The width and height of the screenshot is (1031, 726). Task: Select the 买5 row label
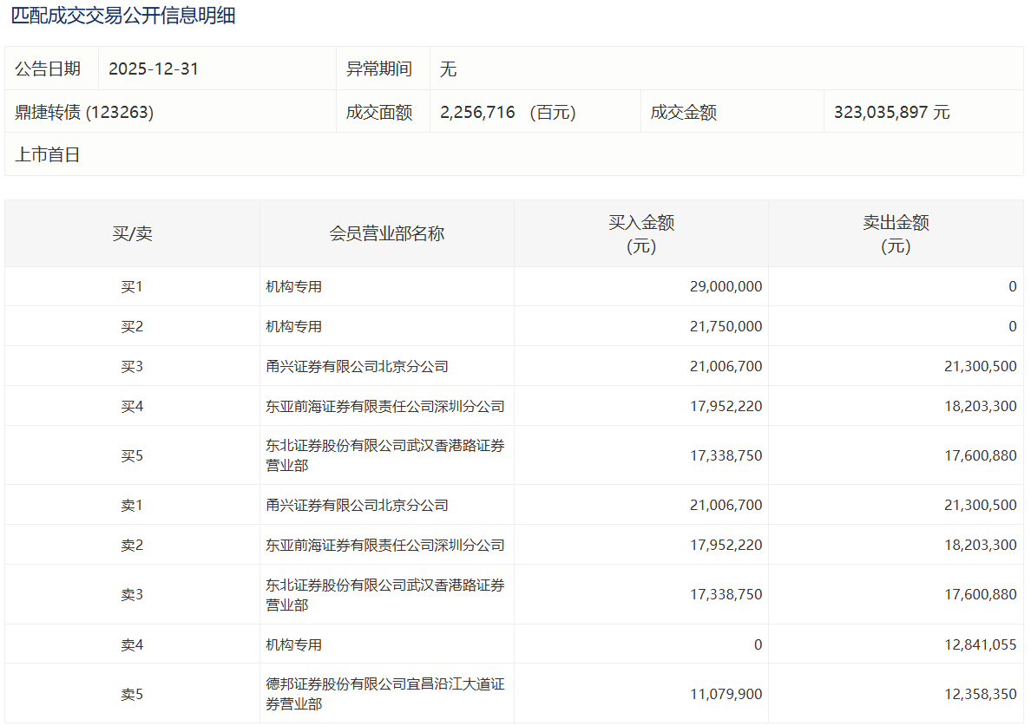132,455
